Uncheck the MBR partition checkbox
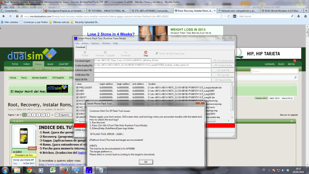 [x=78, y=91]
